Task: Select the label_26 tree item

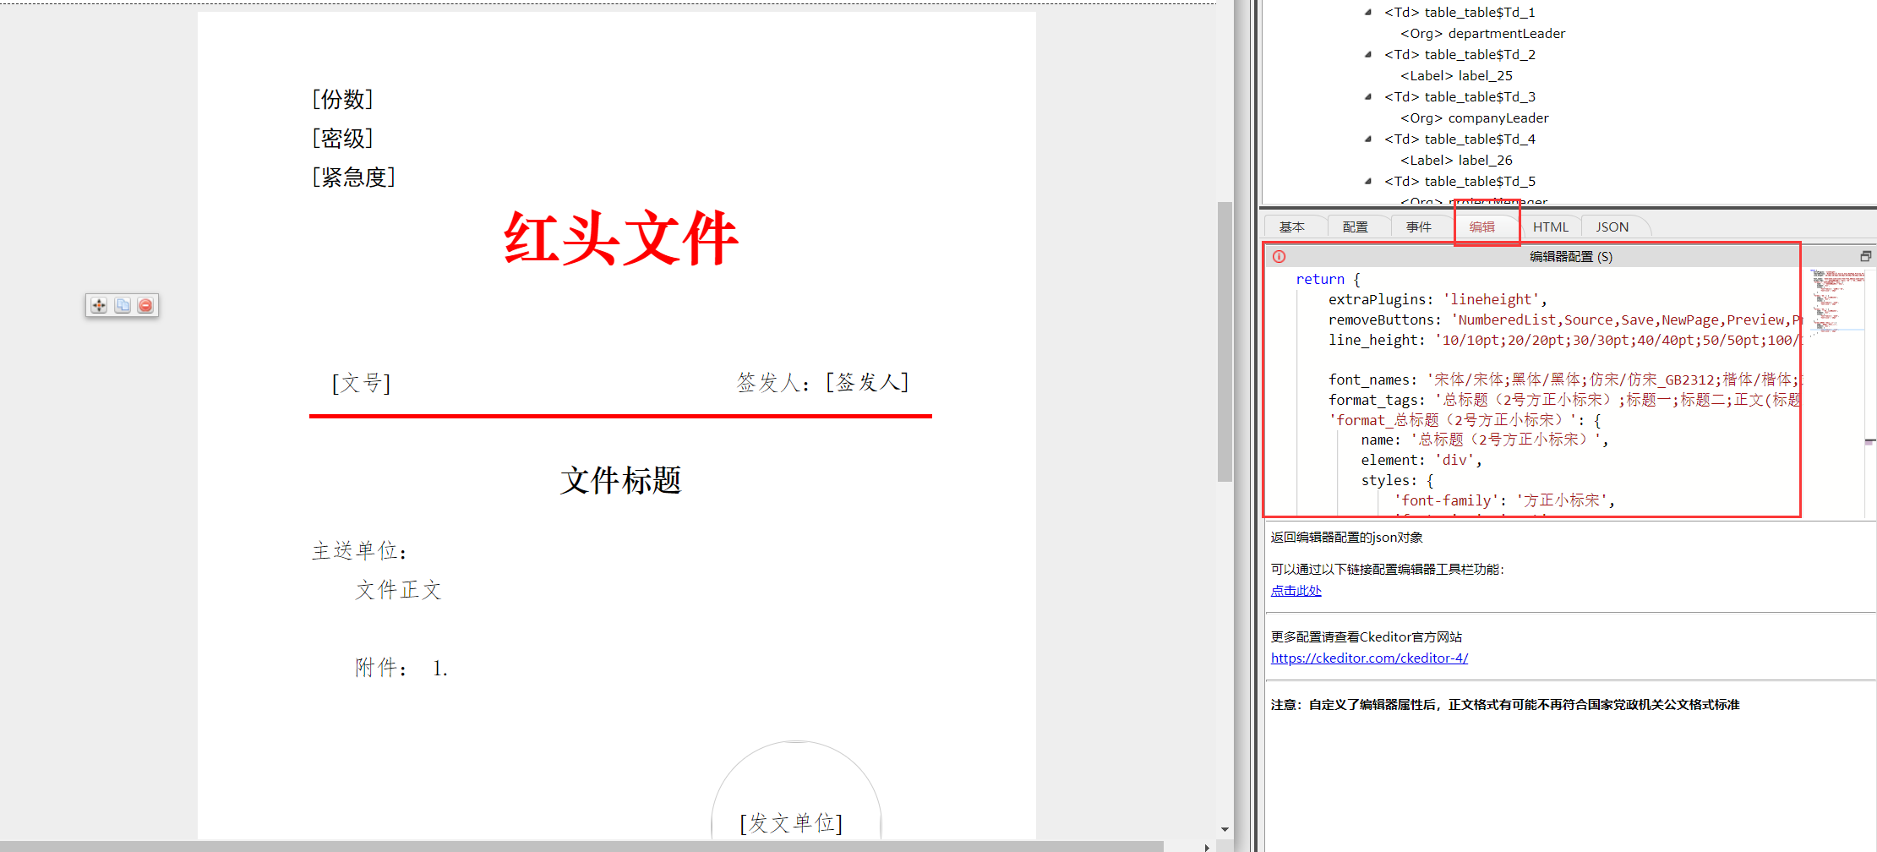Action: pos(1456,160)
